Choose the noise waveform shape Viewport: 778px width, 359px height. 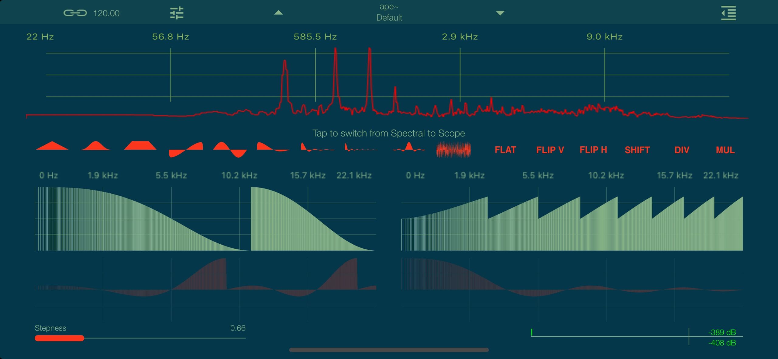[x=453, y=150]
